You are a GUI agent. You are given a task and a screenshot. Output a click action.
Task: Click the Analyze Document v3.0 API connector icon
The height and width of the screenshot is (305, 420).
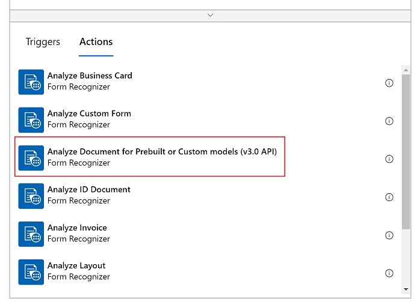pyautogui.click(x=31, y=158)
